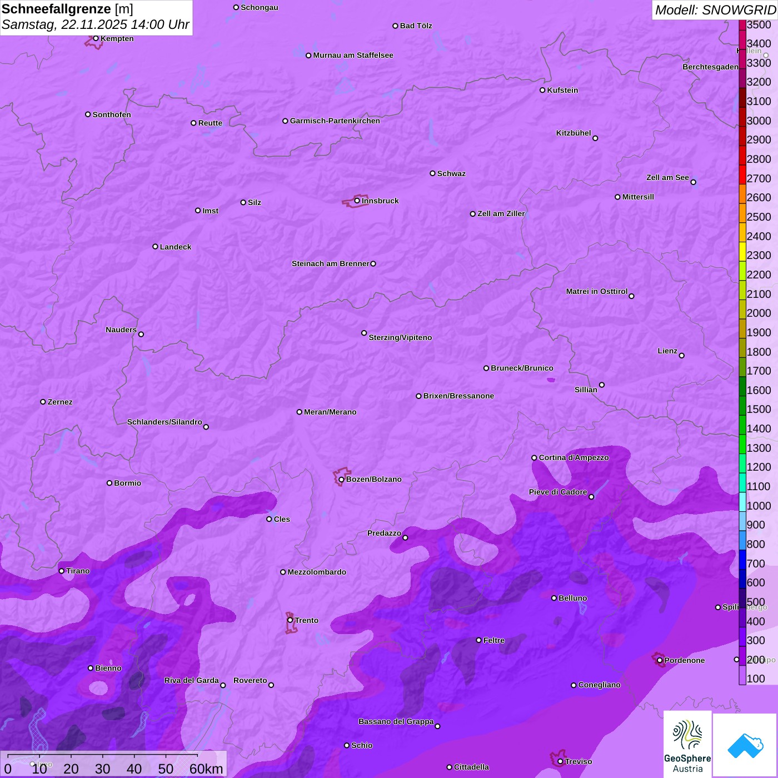
Task: Click the Mezzolombardo label
Action: [317, 572]
